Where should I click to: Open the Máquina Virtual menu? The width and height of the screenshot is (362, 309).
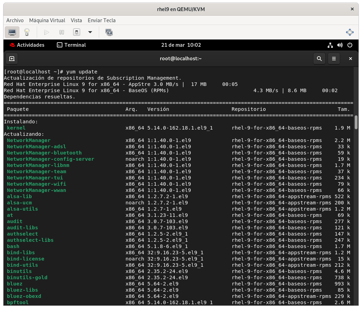[47, 20]
